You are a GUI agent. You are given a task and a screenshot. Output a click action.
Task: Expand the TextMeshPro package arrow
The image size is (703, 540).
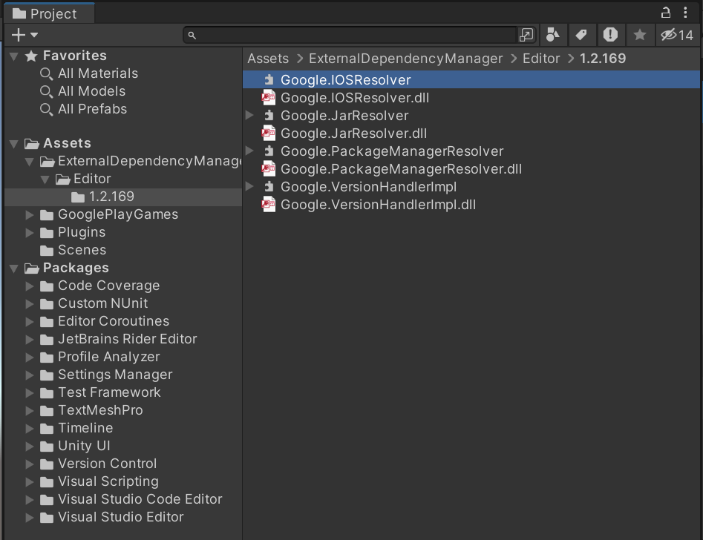coord(30,410)
